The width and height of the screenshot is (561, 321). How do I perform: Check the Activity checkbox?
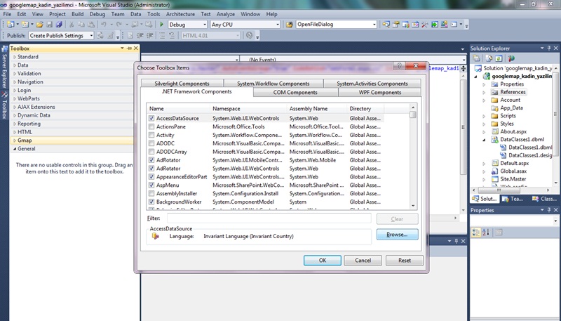(x=151, y=135)
